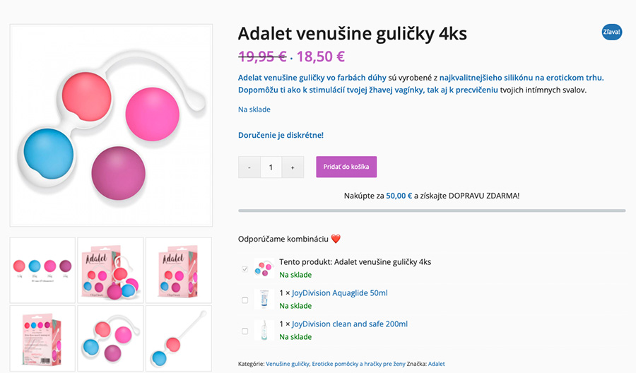Open thumbnail of balls with white holder

click(x=110, y=338)
